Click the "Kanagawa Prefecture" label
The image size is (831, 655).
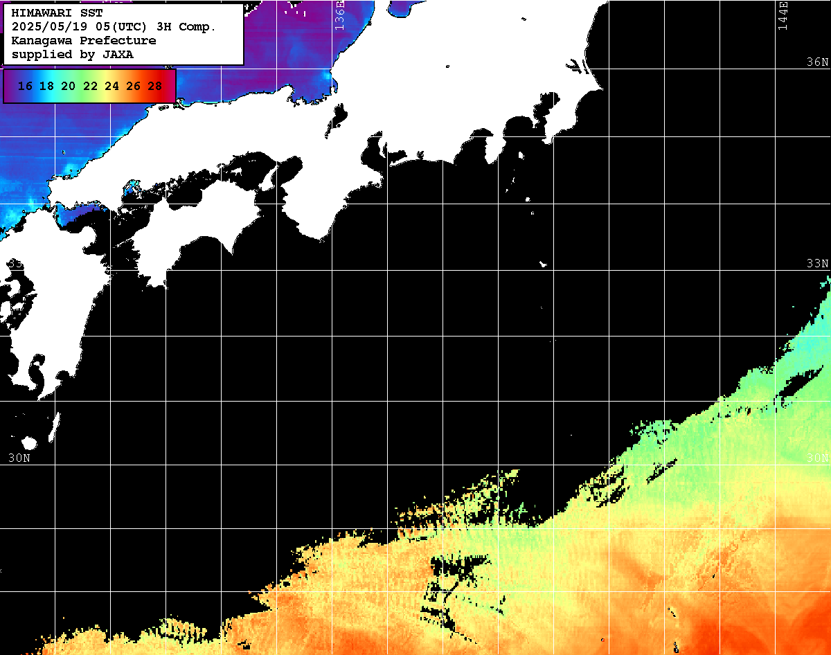(84, 41)
